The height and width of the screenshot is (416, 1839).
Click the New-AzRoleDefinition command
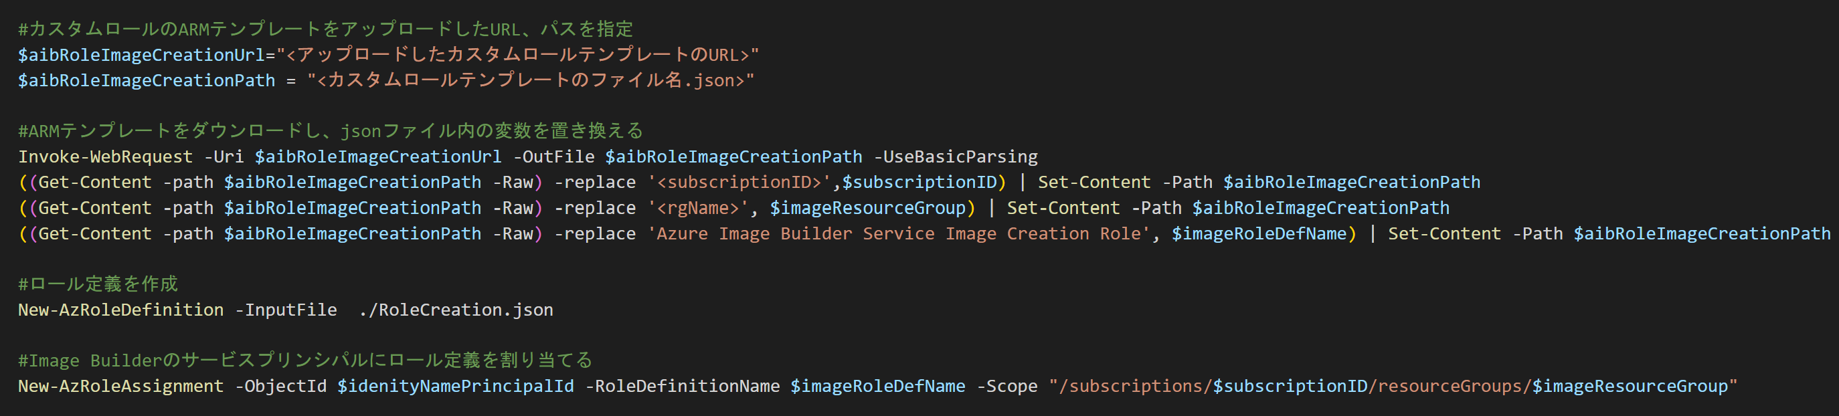coord(120,310)
